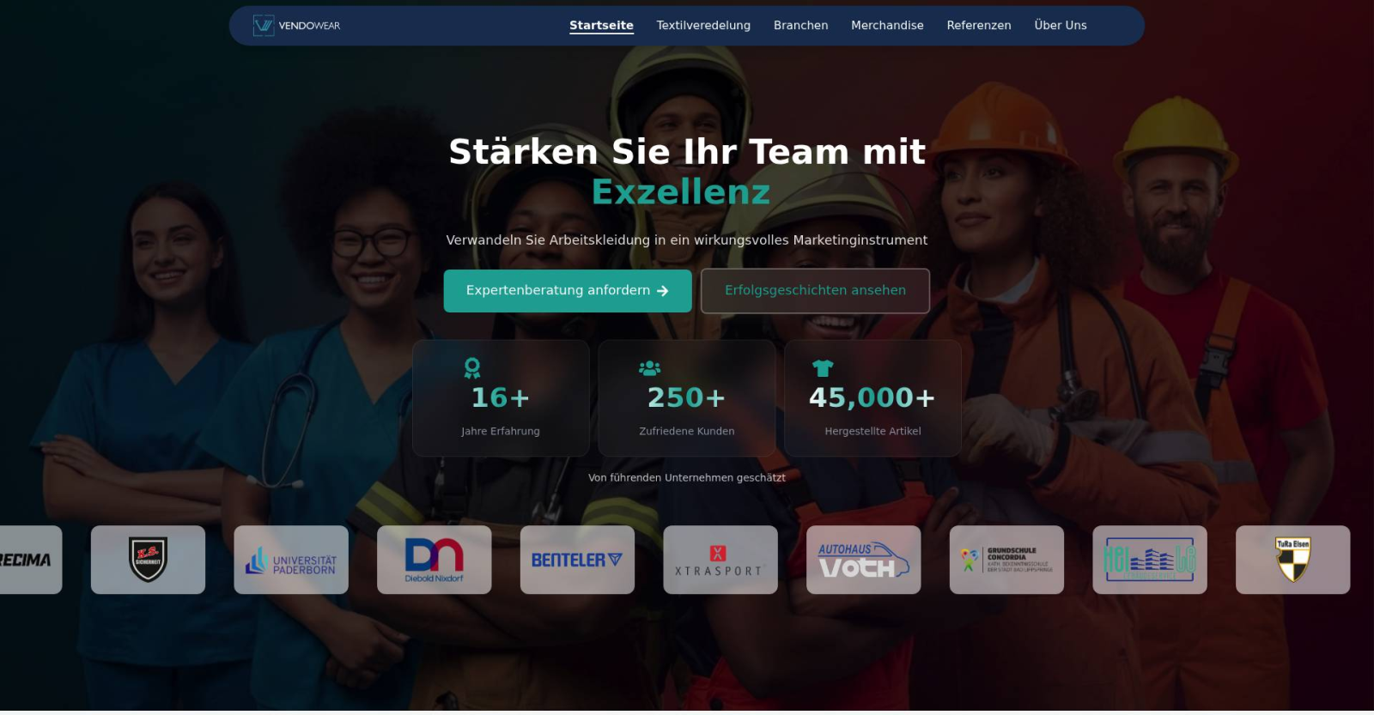Click the Erfolgsgeschichten ansehen button
Image resolution: width=1374 pixels, height=715 pixels.
pos(815,291)
